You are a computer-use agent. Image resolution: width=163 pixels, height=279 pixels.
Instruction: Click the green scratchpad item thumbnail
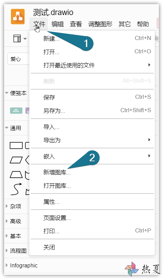click(x=16, y=110)
